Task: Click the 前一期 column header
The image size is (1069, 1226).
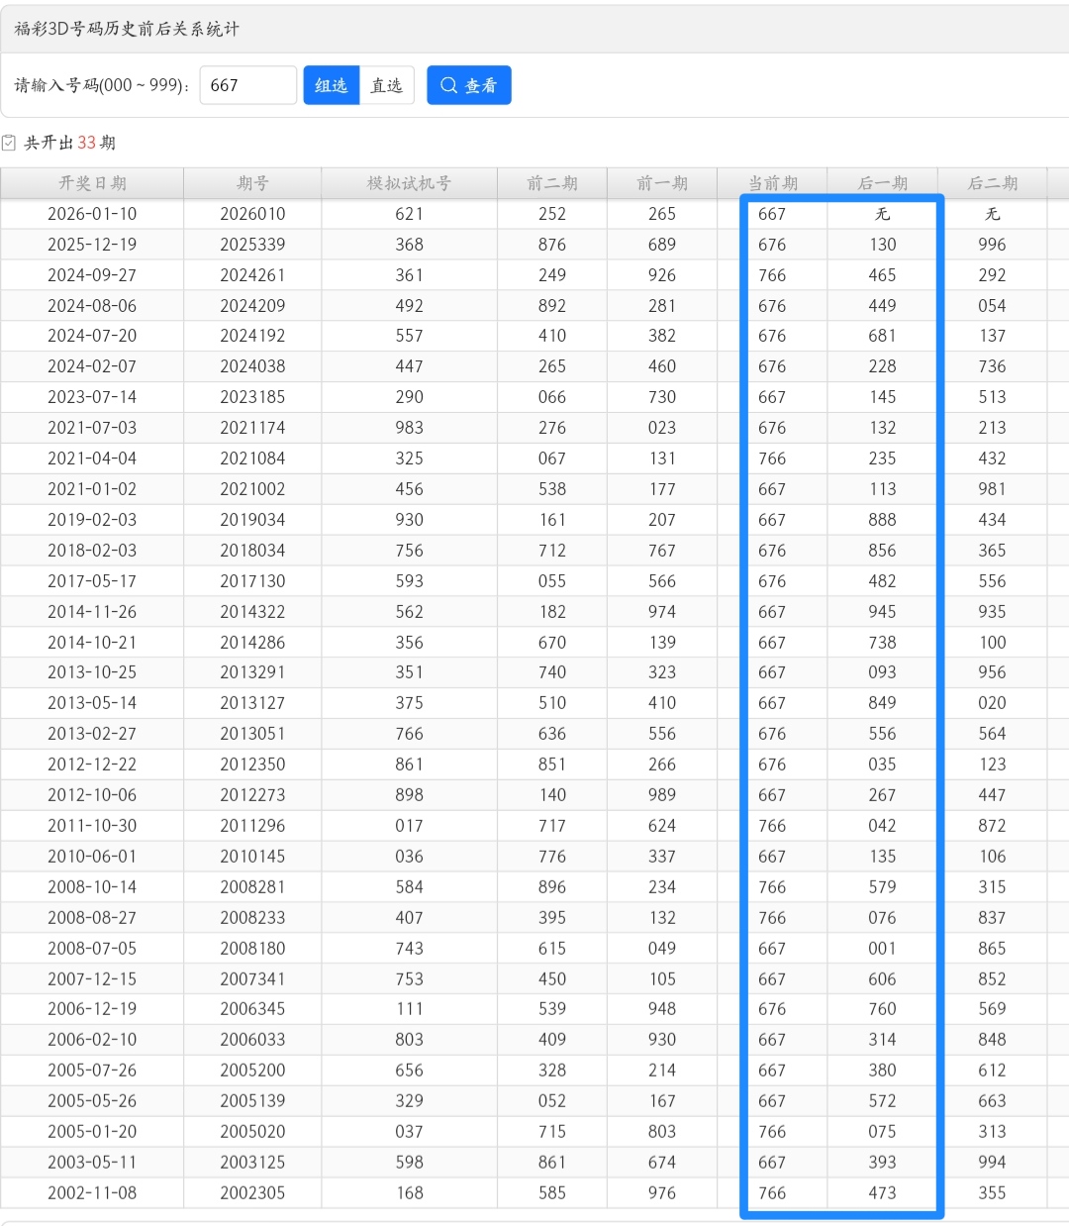Action: (x=662, y=183)
